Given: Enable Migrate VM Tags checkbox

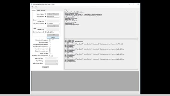Looking at the screenshot, I should coord(50,53).
